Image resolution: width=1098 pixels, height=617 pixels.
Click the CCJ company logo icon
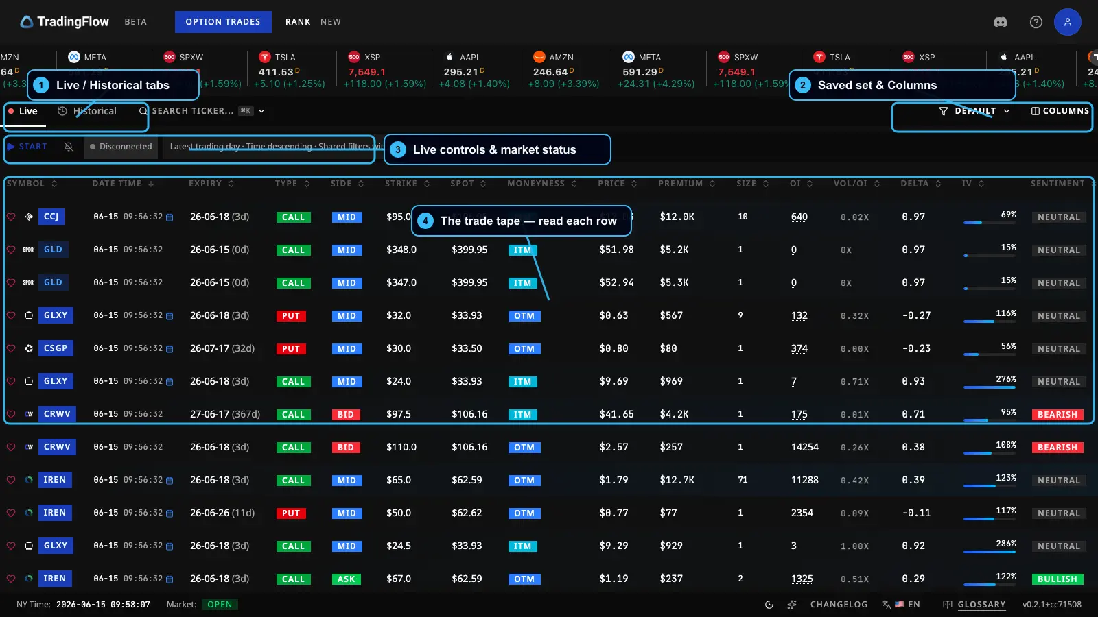29,217
